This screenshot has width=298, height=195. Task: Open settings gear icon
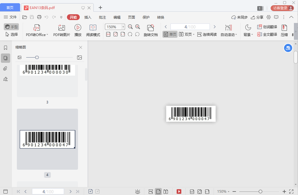(269, 17)
